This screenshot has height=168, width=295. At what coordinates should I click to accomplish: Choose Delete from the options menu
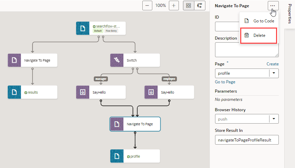(x=258, y=35)
